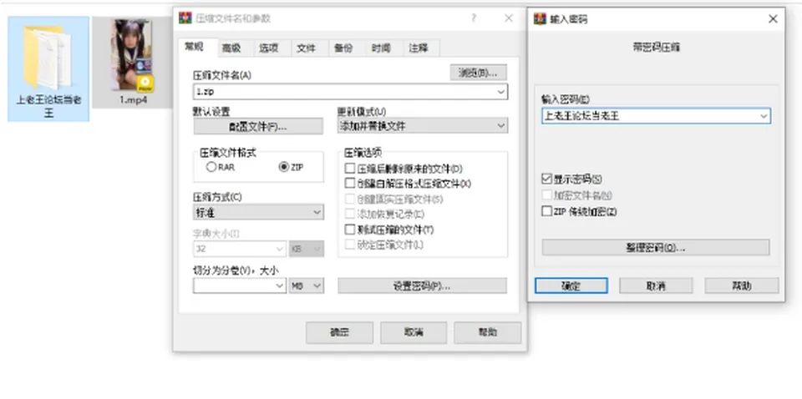
Task: Enable 测试压缩的文件 checkbox
Action: click(x=350, y=230)
